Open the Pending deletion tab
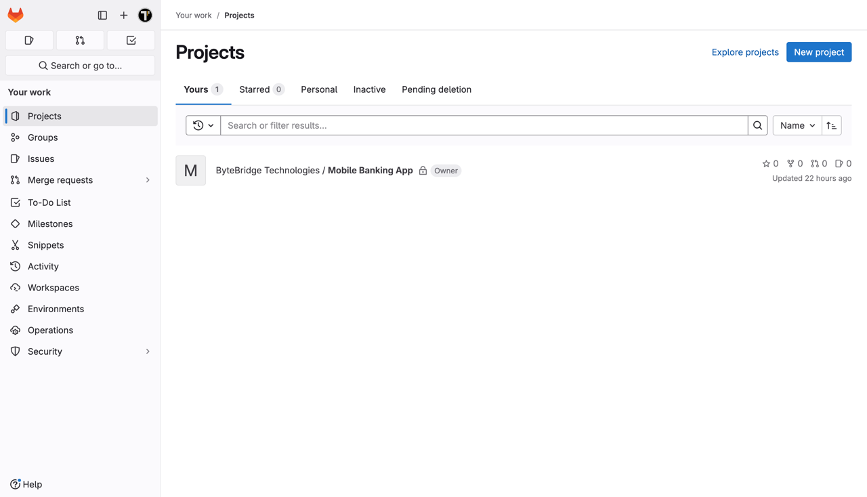Screen dimensions: 867x497 (436, 89)
